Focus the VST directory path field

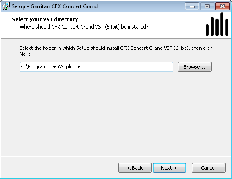pos(96,66)
